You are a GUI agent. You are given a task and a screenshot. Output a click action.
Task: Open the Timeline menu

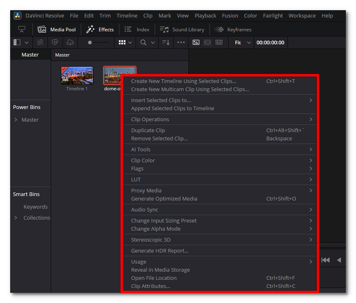point(127,16)
